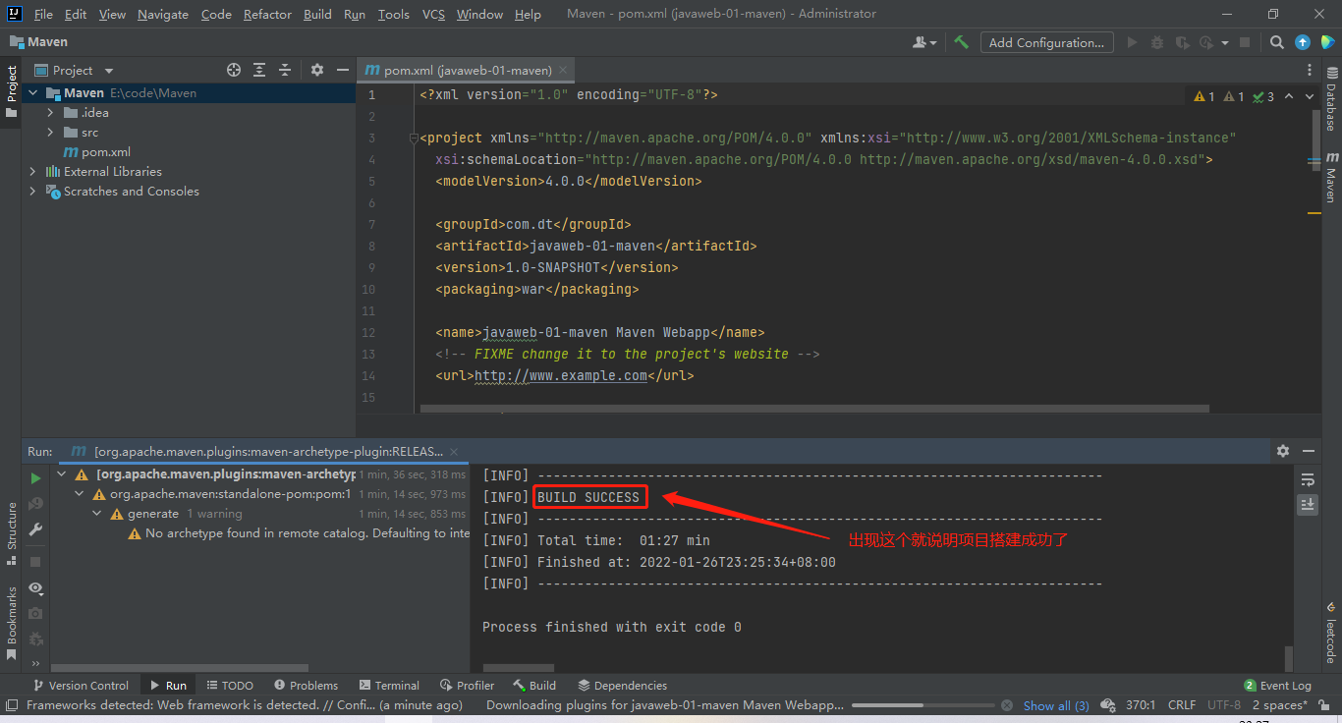Click the 2 spaces indent setting
Image resolution: width=1342 pixels, height=723 pixels.
coord(1280,705)
